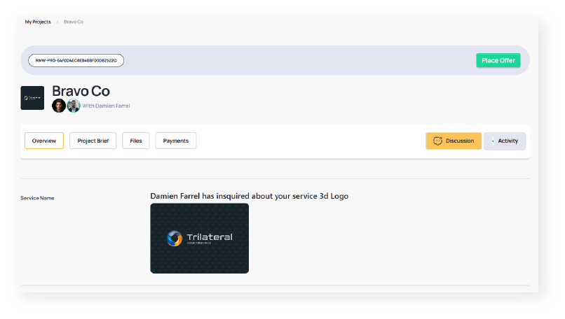
Task: Click the first user avatar under Bravo Co
Action: point(59,106)
